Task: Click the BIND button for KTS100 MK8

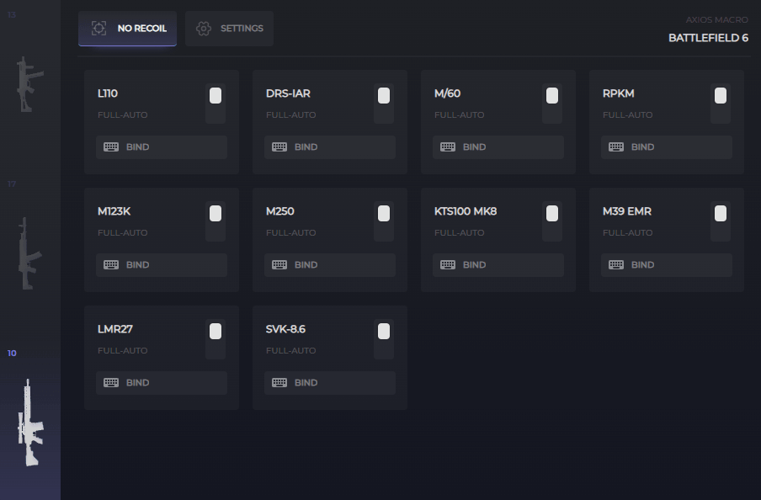Action: (498, 265)
